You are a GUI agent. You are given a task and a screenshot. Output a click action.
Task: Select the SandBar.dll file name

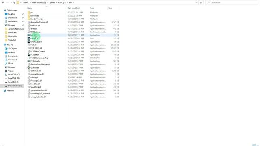[x=35, y=84]
